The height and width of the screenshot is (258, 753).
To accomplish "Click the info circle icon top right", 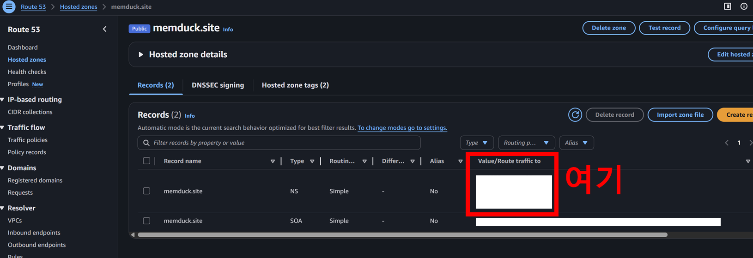I will 744,6.
